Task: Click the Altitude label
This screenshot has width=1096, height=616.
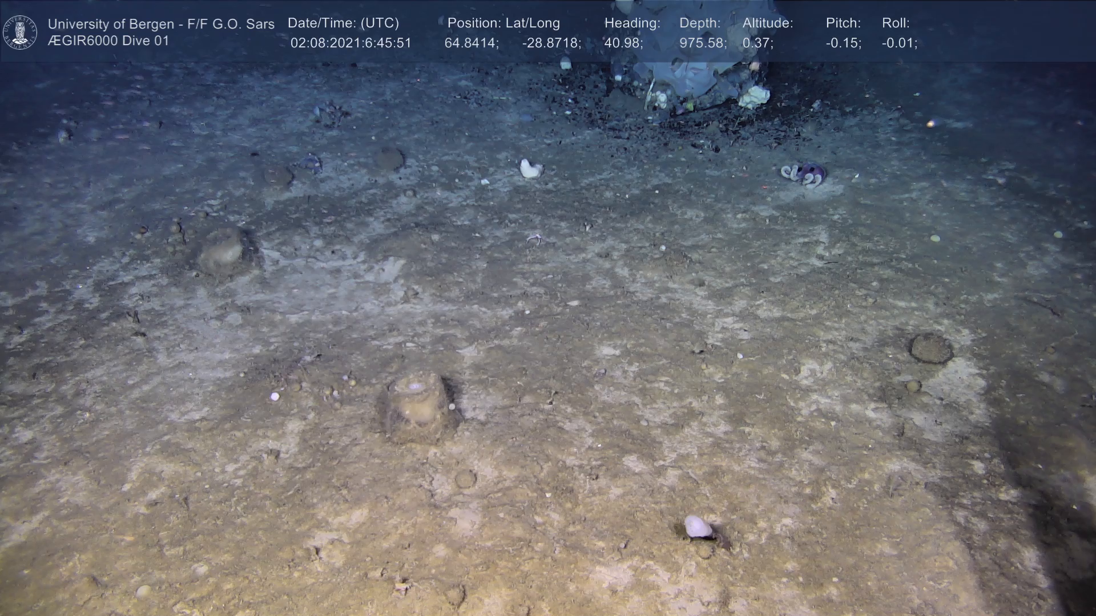Action: [x=767, y=23]
